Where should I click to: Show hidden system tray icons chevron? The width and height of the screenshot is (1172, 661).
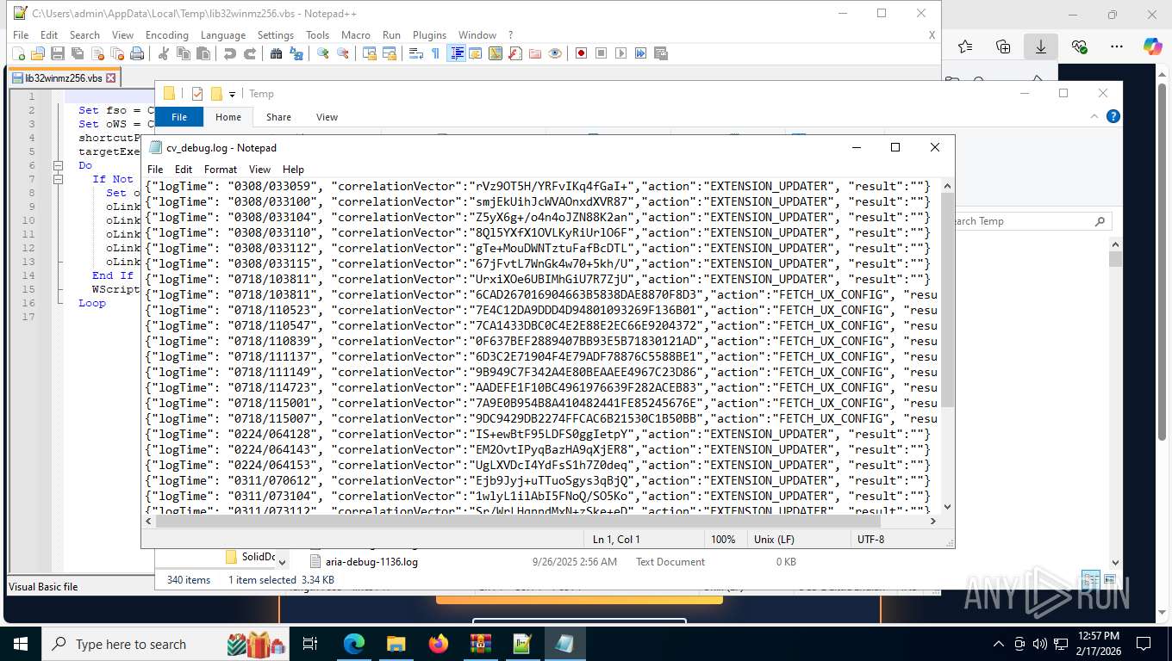999,644
